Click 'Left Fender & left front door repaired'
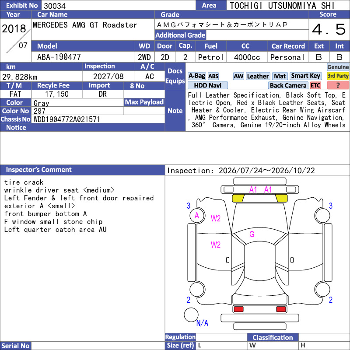Viewport: 350px width, 350px height. click(x=79, y=198)
